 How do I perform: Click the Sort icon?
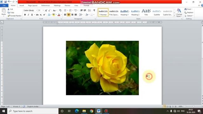click(x=89, y=10)
